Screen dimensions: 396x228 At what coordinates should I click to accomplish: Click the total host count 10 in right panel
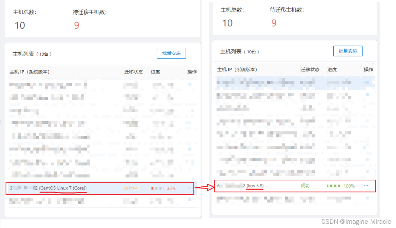(x=227, y=23)
